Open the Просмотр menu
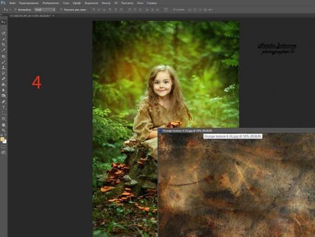 pos(127,3)
